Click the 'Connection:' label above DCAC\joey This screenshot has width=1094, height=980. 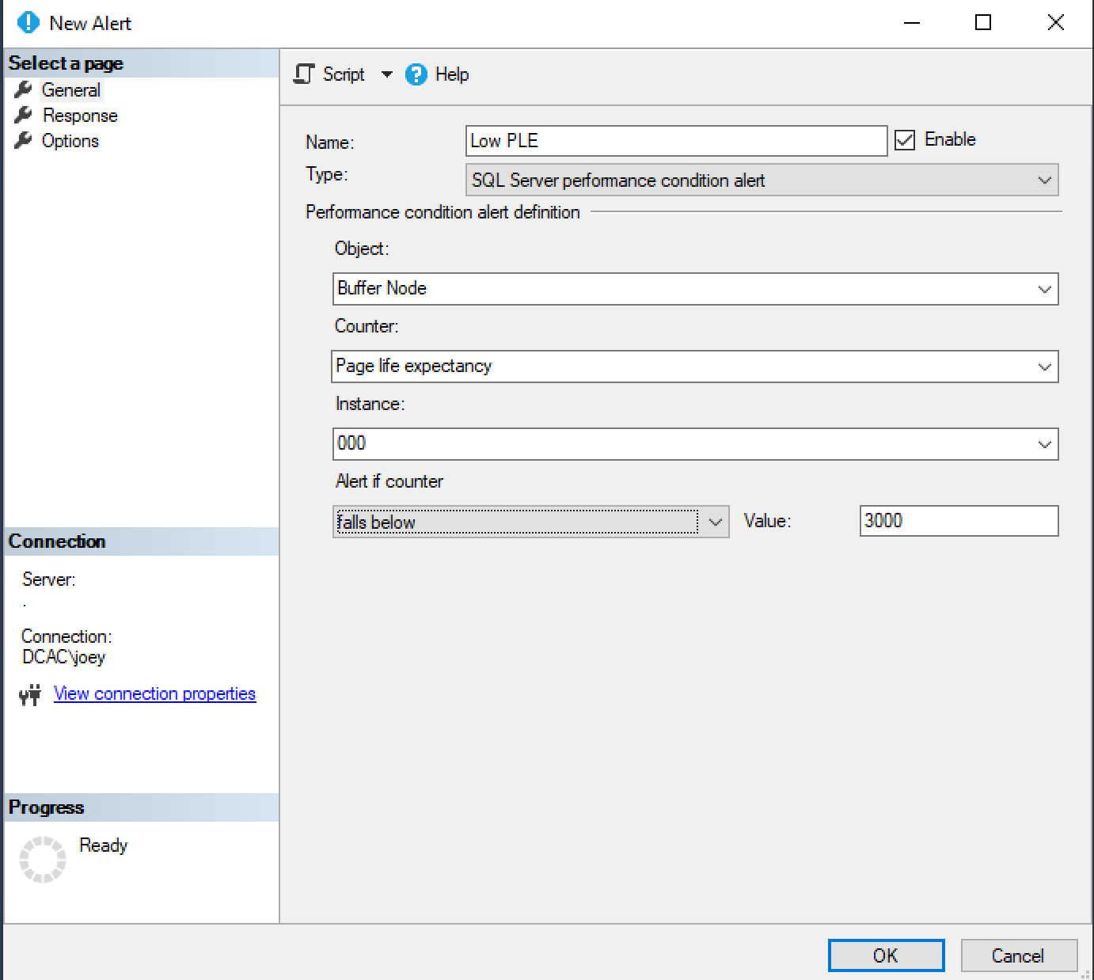point(66,636)
